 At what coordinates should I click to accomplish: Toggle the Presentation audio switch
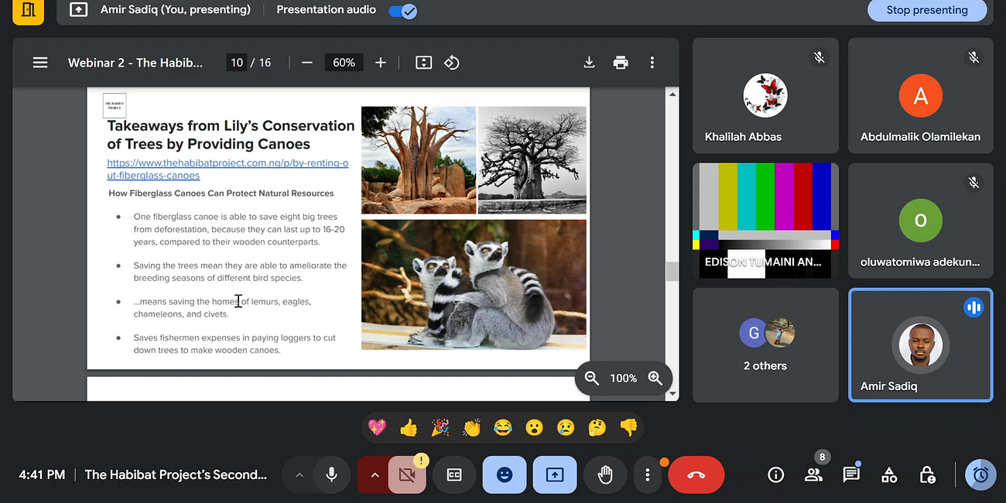coord(402,11)
